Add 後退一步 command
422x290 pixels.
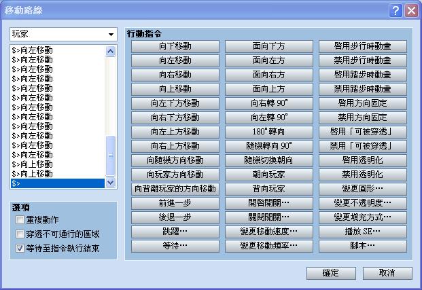click(175, 217)
